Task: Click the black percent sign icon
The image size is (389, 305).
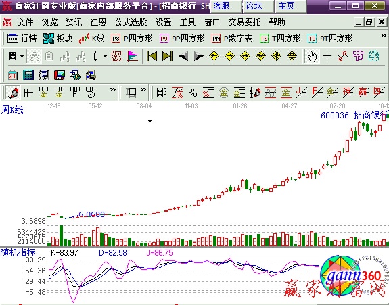Action: pyautogui.click(x=193, y=93)
